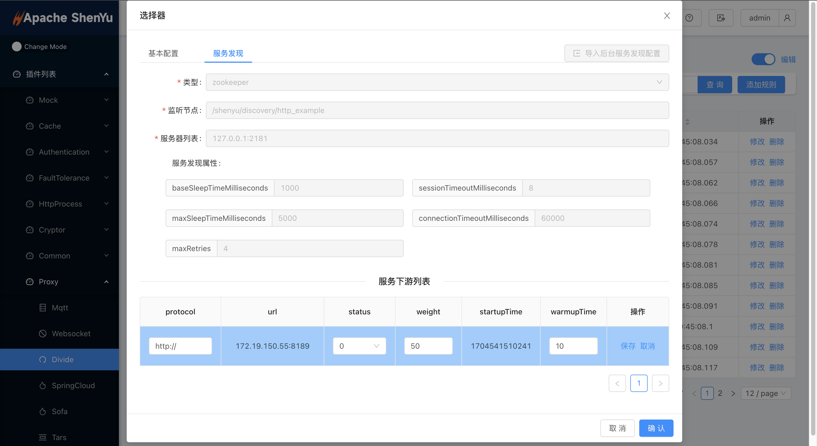
Task: Click the 确认 confirm button
Action: coord(656,428)
